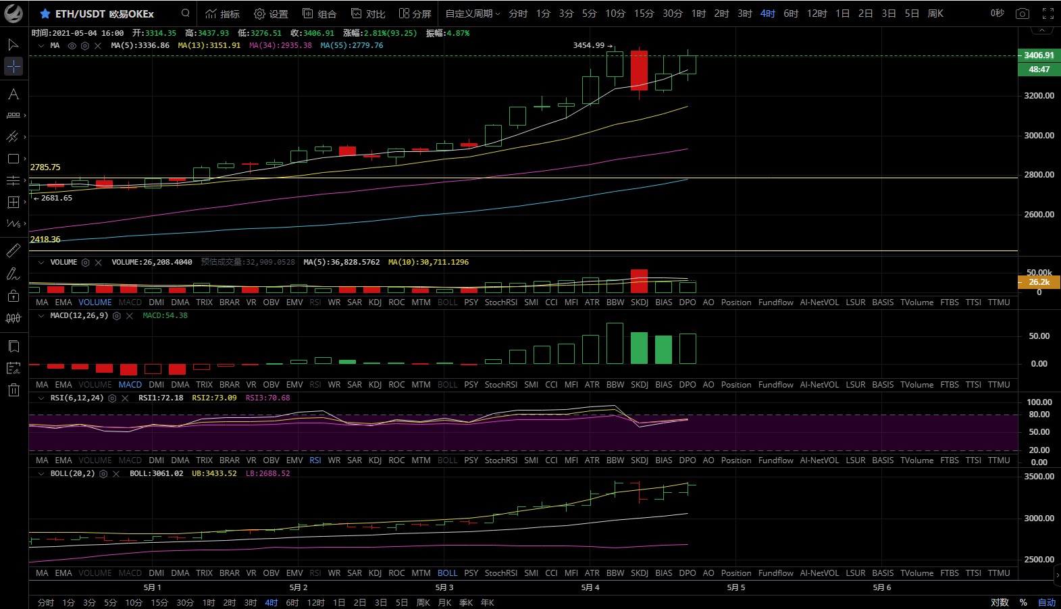Open the 自定义周期 custom period dropdown
Screen dimensions: 1061x609
point(473,14)
